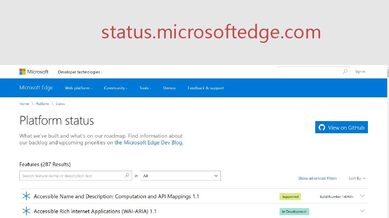389x218 pixels.
Task: Open Feedback & support
Action: 206,88
